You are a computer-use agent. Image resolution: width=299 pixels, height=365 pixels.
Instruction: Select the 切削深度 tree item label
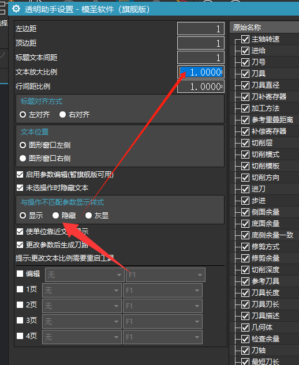(x=266, y=269)
